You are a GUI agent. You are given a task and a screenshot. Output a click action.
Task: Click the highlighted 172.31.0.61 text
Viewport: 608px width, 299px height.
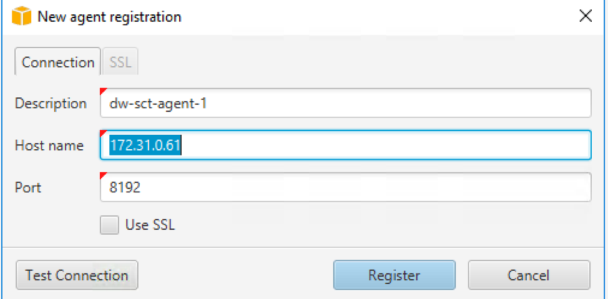click(x=146, y=145)
